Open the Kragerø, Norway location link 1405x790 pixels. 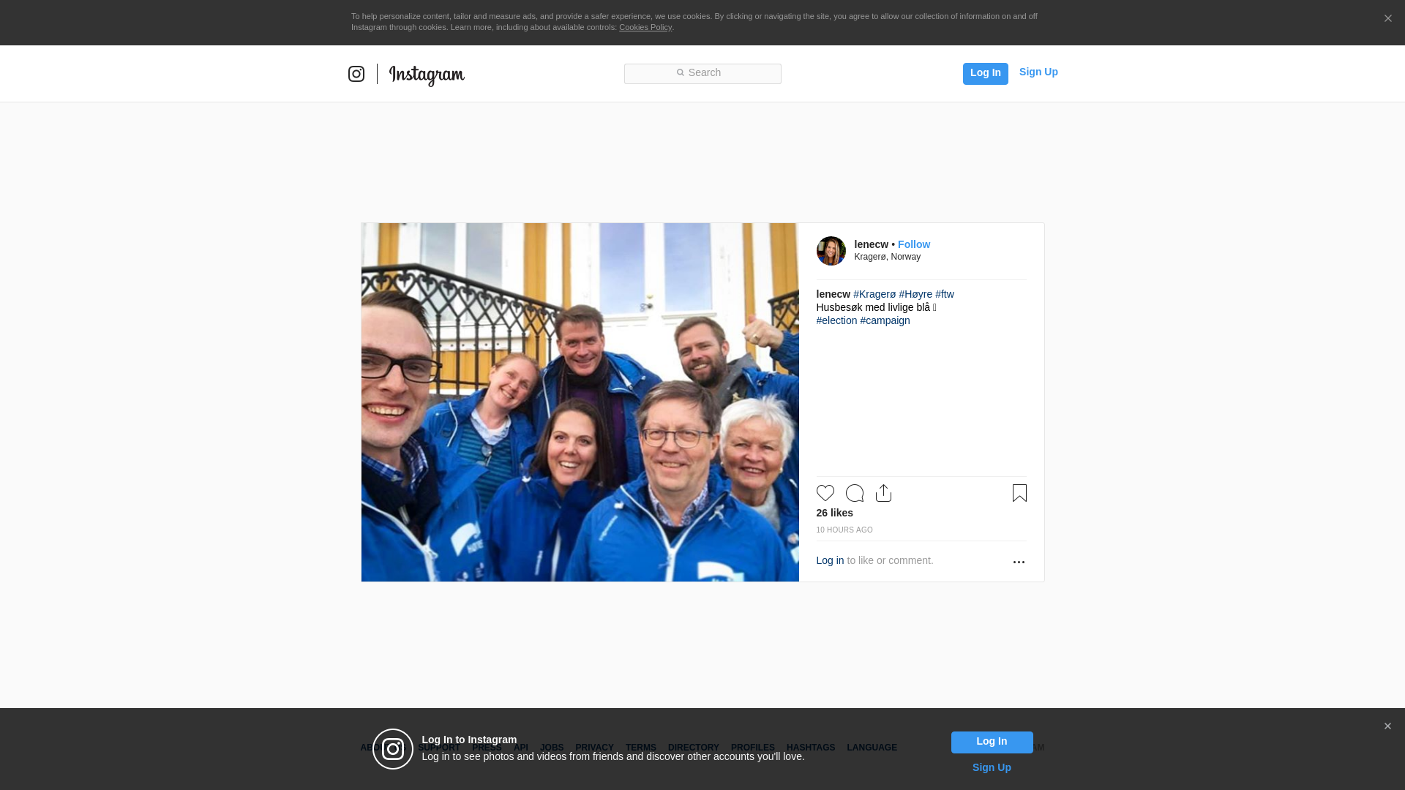click(x=887, y=257)
